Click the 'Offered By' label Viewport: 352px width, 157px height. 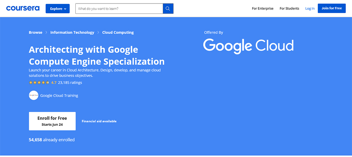click(x=213, y=33)
